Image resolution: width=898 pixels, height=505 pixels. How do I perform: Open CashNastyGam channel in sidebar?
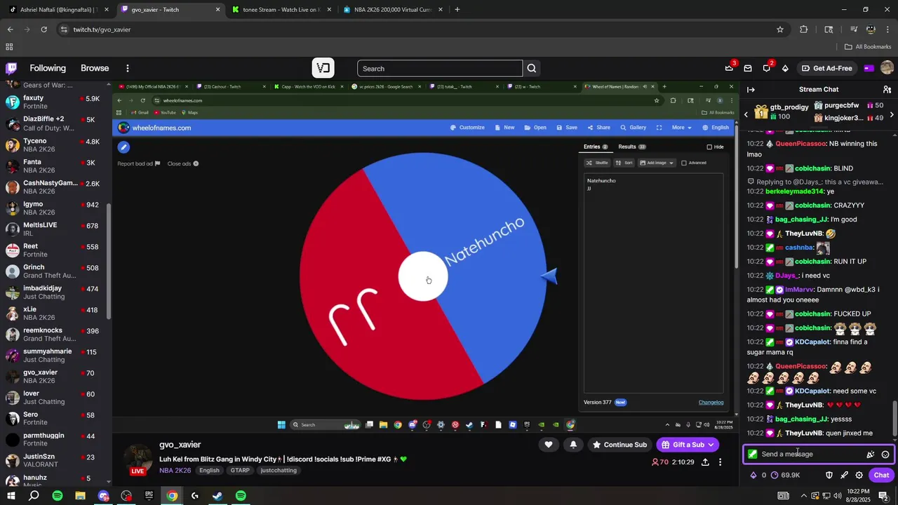(x=55, y=187)
